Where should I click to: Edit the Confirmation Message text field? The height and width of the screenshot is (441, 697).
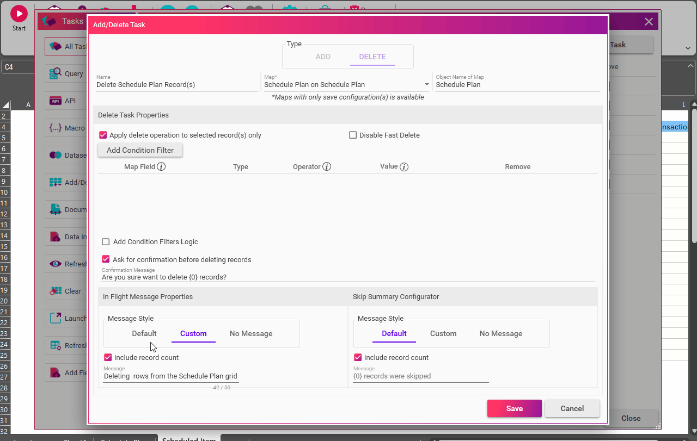click(347, 277)
